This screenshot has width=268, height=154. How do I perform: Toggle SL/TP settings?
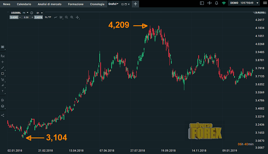(x=48, y=17)
